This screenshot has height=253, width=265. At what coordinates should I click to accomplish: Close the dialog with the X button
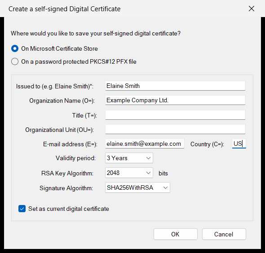point(252,9)
